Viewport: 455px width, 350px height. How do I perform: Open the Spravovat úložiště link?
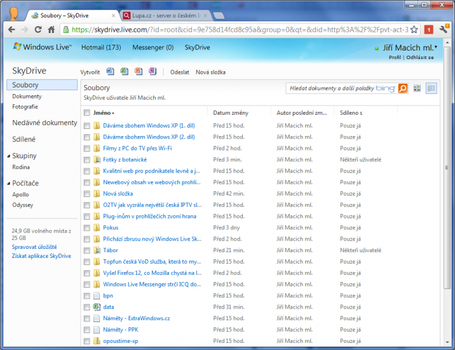point(34,247)
